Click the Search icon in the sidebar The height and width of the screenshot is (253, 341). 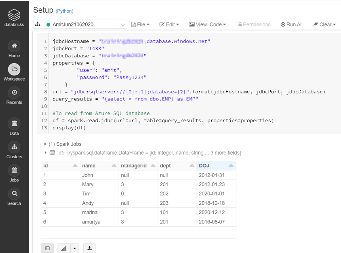(x=14, y=193)
